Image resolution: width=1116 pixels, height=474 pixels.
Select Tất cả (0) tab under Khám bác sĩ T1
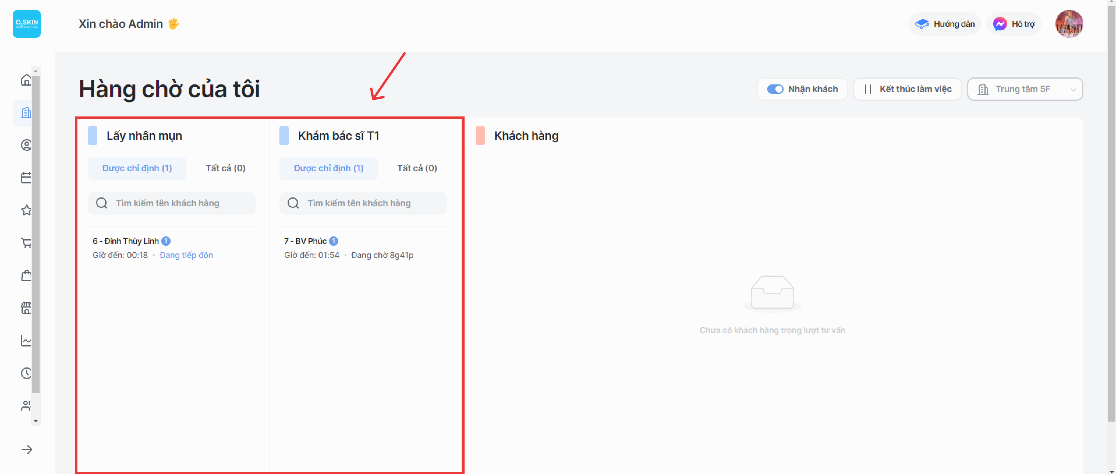(417, 168)
